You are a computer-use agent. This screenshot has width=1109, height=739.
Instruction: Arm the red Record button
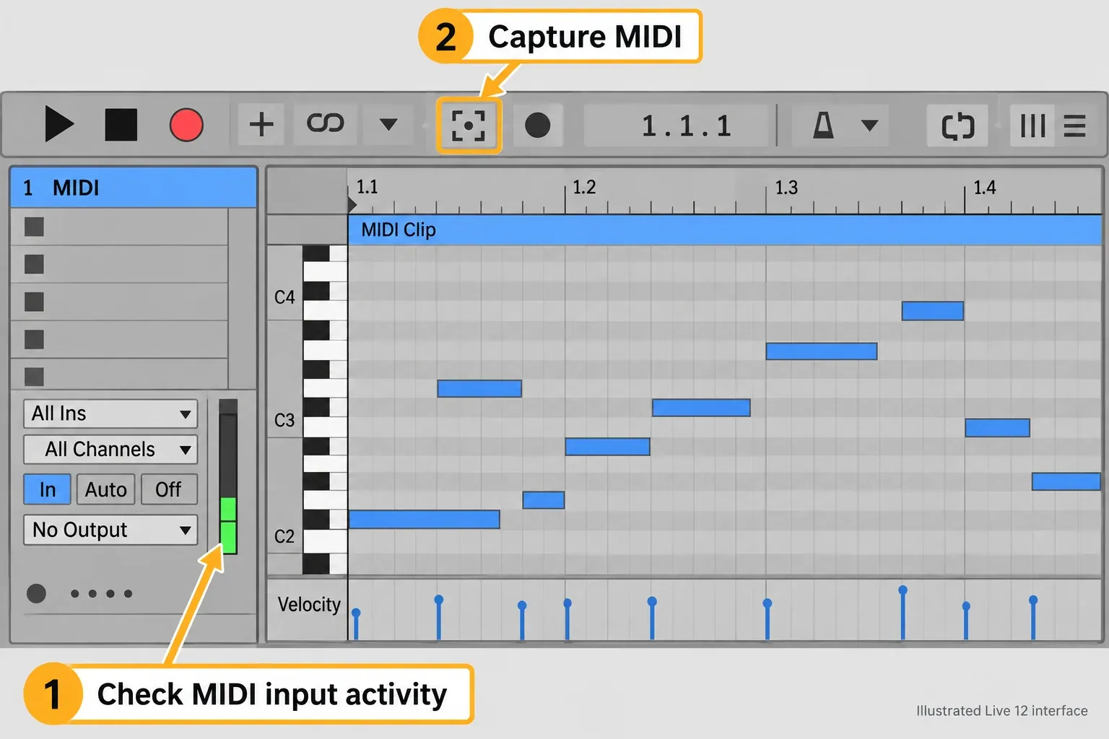click(186, 125)
